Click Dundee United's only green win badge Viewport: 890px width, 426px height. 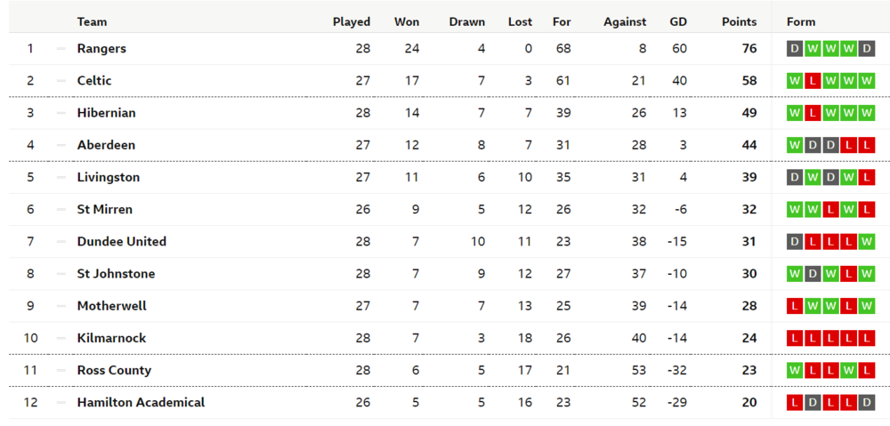pyautogui.click(x=866, y=242)
